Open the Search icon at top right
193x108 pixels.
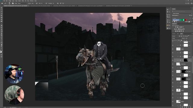(x=186, y=3)
